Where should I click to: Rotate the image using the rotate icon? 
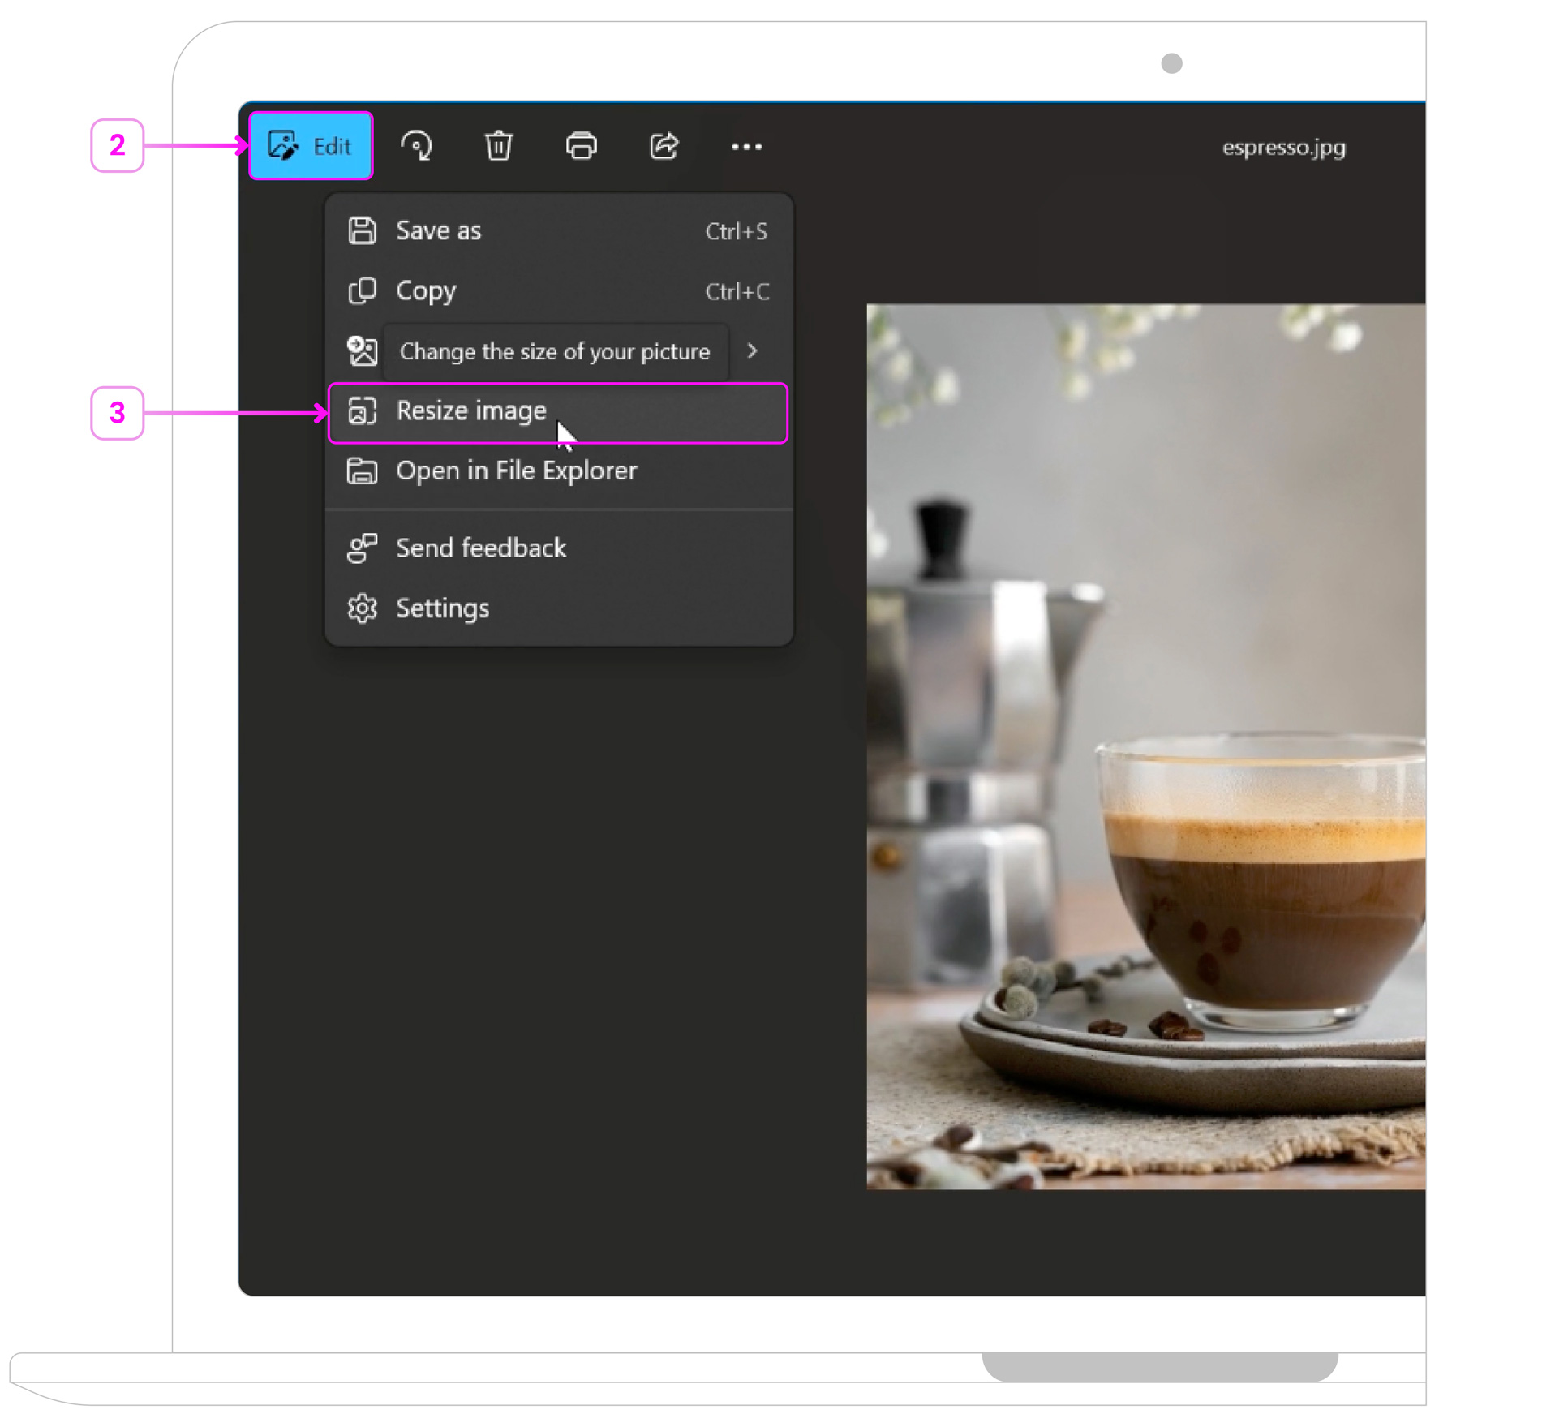tap(416, 146)
